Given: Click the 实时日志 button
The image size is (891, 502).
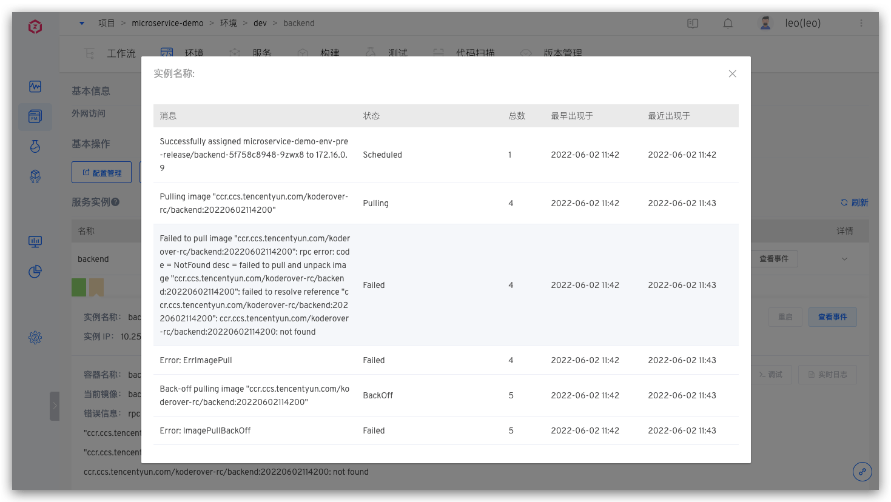Looking at the screenshot, I should [x=827, y=375].
